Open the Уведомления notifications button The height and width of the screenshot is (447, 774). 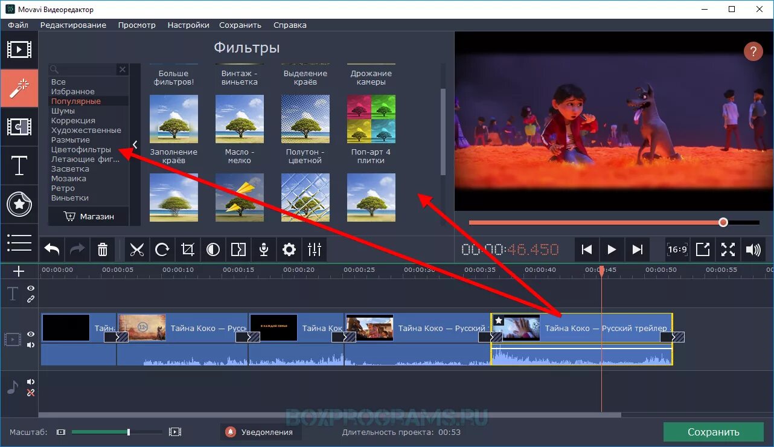[x=260, y=432]
